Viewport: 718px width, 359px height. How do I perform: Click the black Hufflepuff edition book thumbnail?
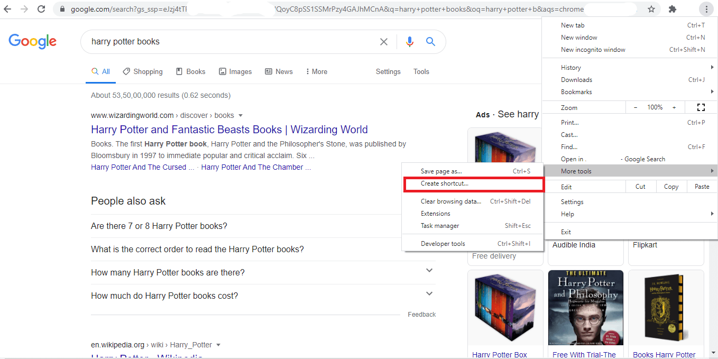pos(666,308)
